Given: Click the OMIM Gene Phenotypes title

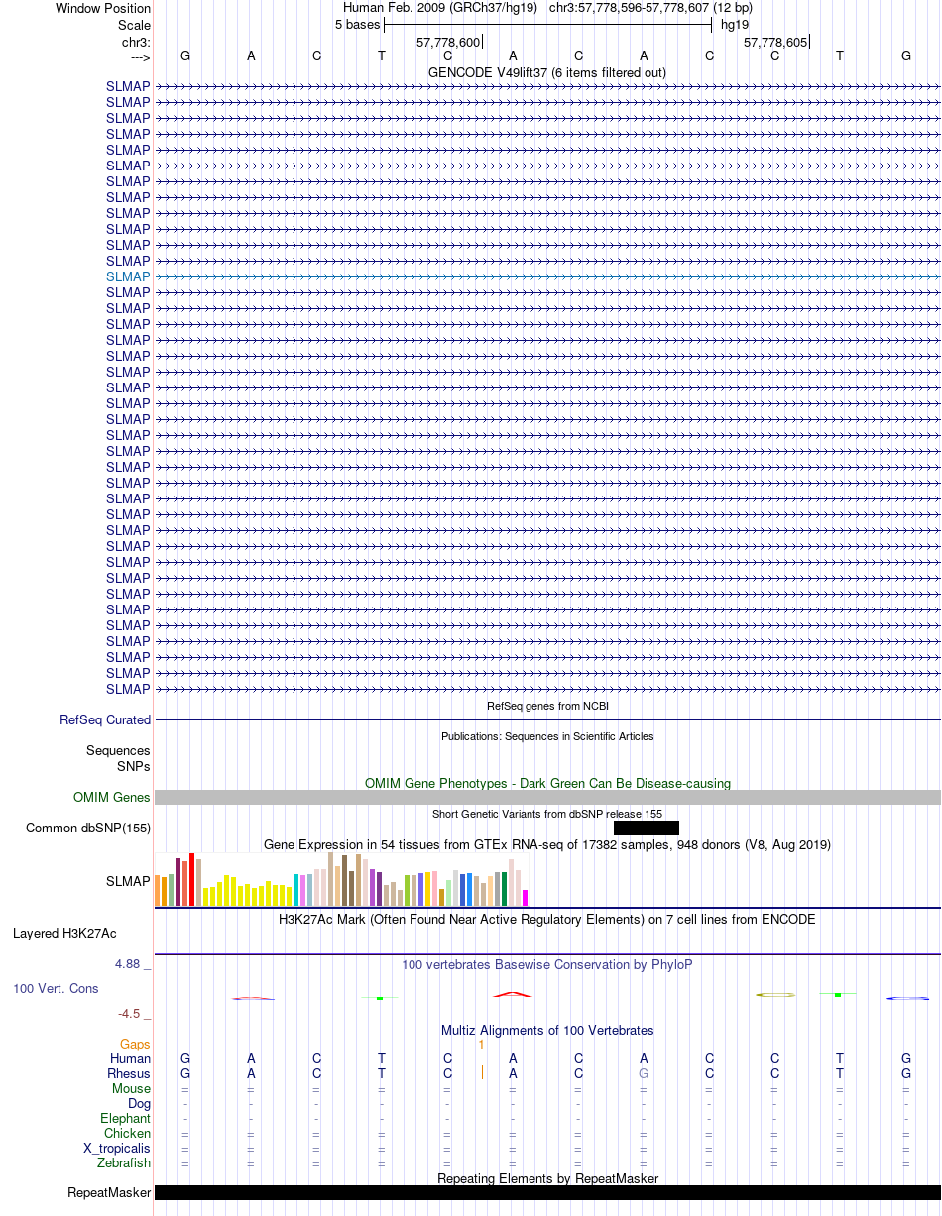Looking at the screenshot, I should point(547,783).
